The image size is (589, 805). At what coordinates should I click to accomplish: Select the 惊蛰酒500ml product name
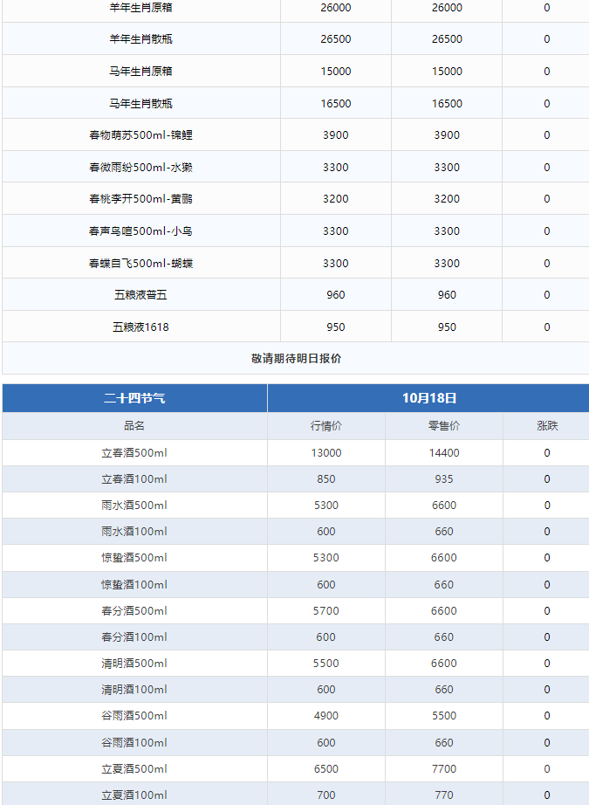tap(134, 558)
